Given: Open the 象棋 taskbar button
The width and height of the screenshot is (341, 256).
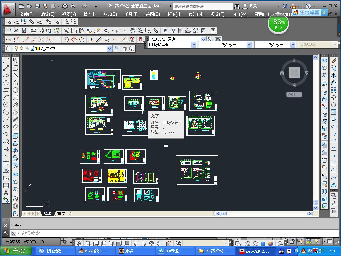Looking at the screenshot, I should click(135, 251).
